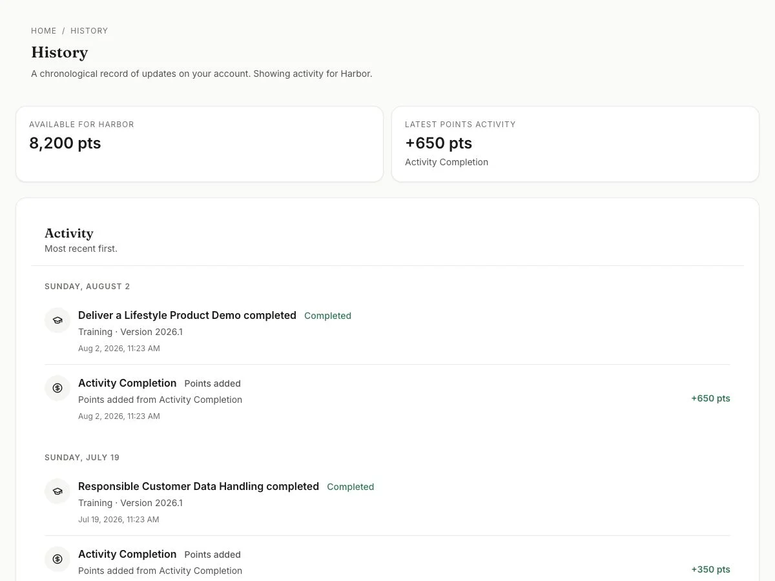Click the '+350 pts' amount in the activity list
The height and width of the screenshot is (581, 775).
[710, 569]
